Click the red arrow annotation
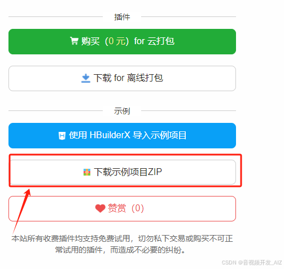 pyautogui.click(x=21, y=211)
